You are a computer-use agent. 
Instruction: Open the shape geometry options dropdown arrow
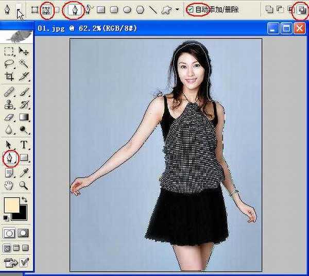178,9
